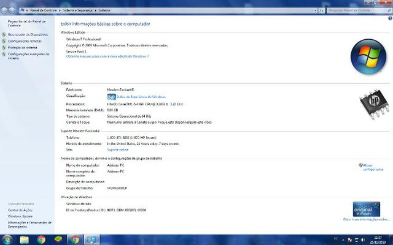Viewport: 393px width, 245px height.
Task: Click the refresh button beside address bar
Action: [321, 10]
